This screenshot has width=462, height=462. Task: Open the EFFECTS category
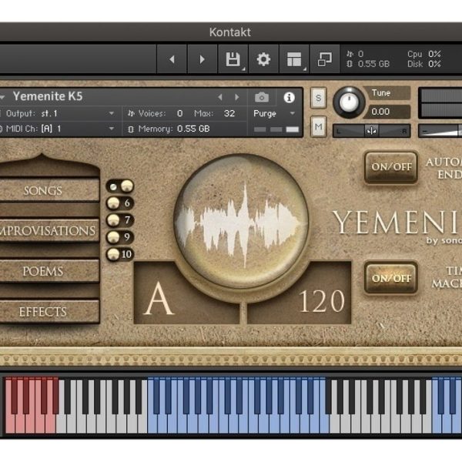click(x=49, y=312)
